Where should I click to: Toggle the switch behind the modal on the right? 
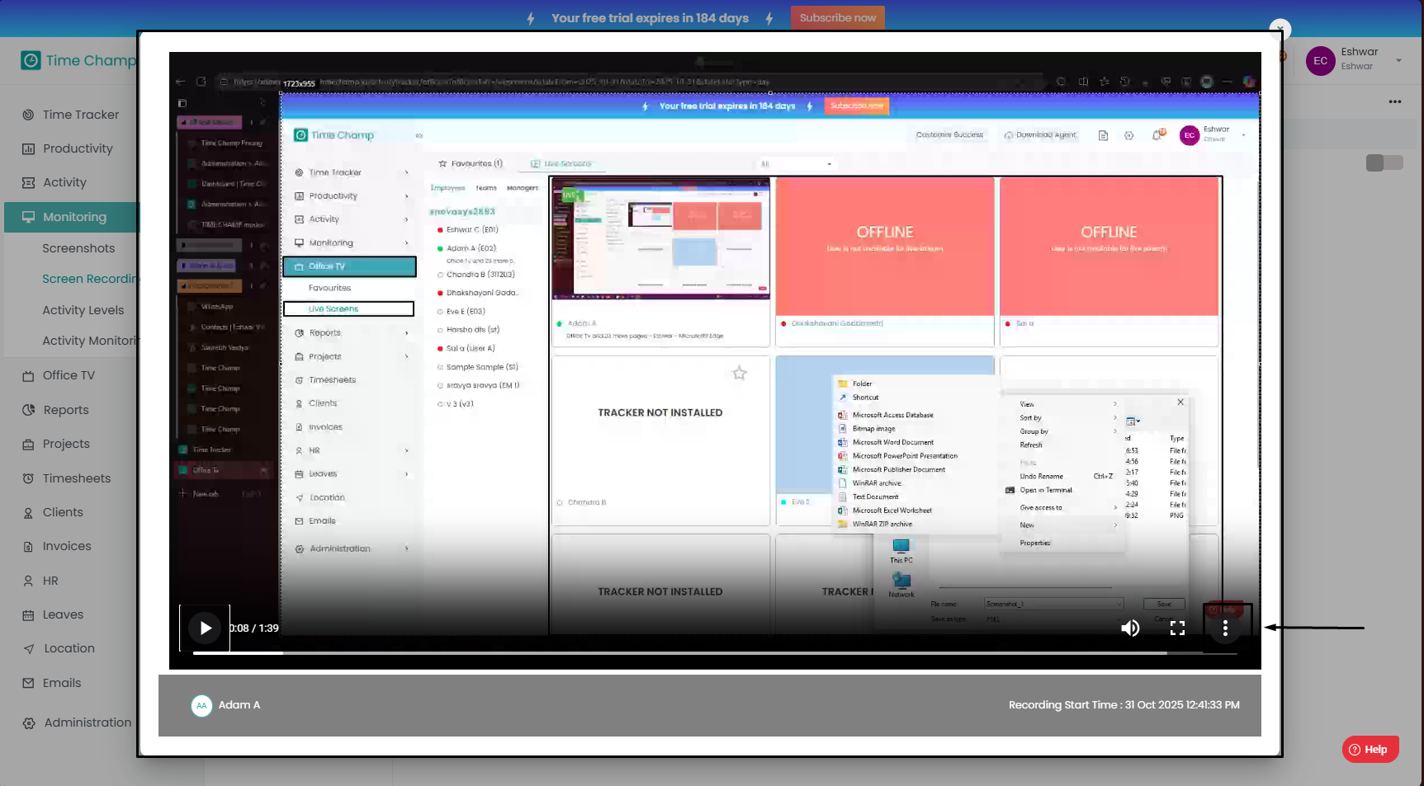coord(1384,163)
